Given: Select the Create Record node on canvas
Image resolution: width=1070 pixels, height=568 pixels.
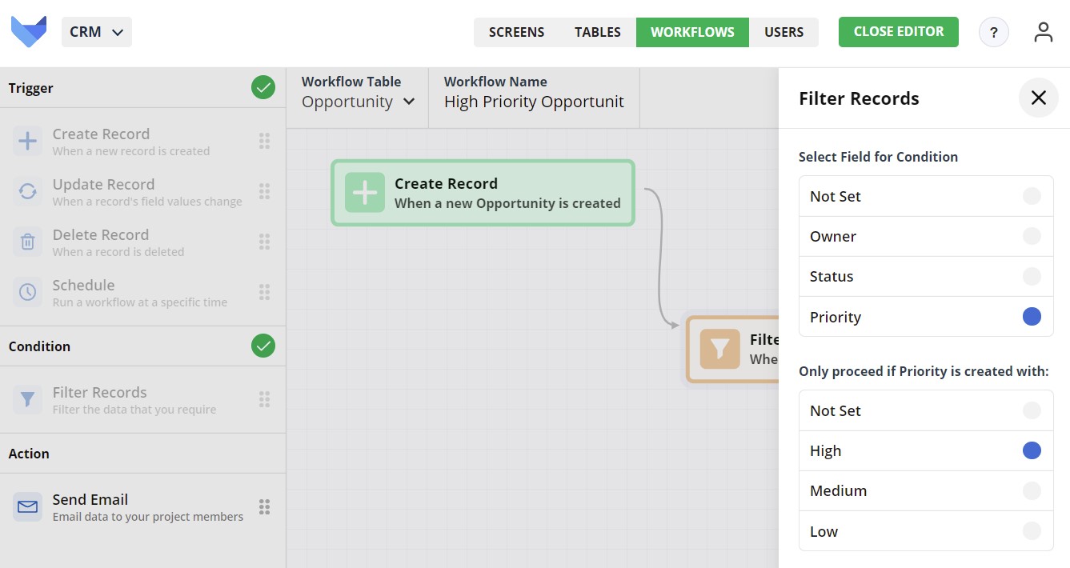Looking at the screenshot, I should coord(483,193).
